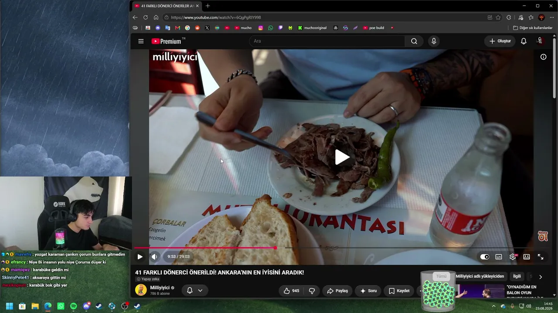
Task: Like the video with 945 likes
Action: coord(291,291)
